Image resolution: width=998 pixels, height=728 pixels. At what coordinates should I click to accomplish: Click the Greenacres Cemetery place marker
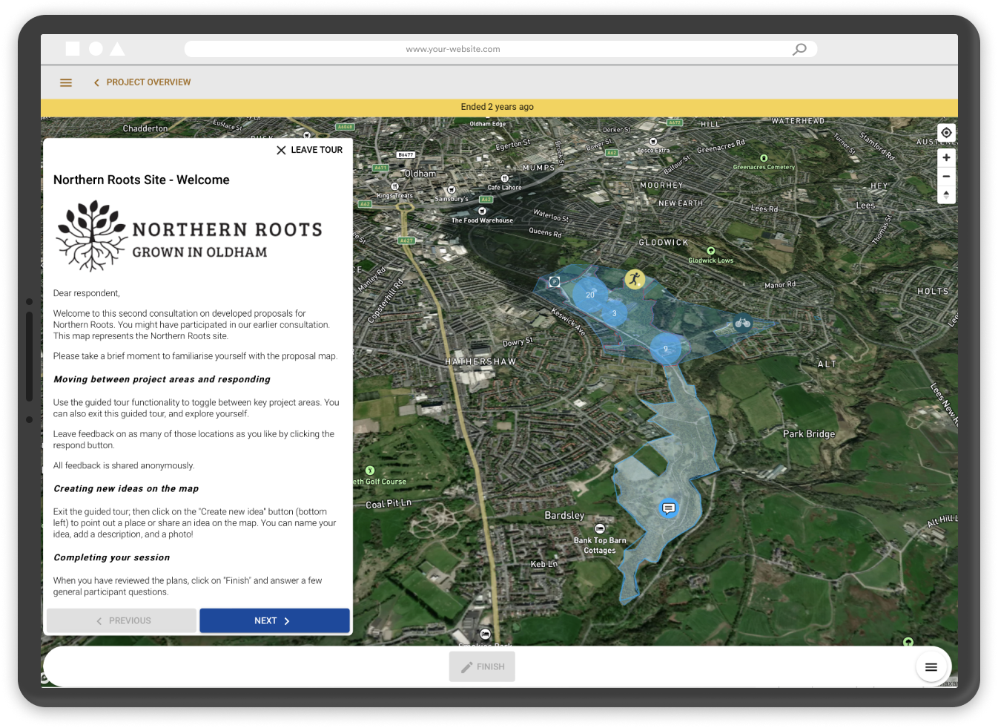pos(764,158)
